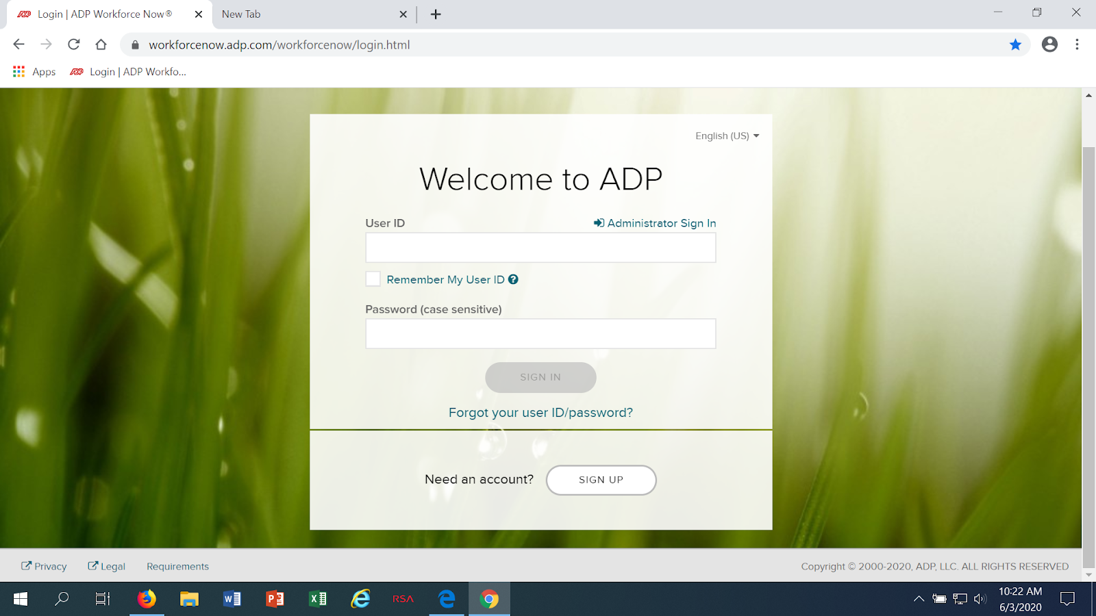1096x616 pixels.
Task: Open Microsoft Edge from the taskbar
Action: [x=447, y=599]
